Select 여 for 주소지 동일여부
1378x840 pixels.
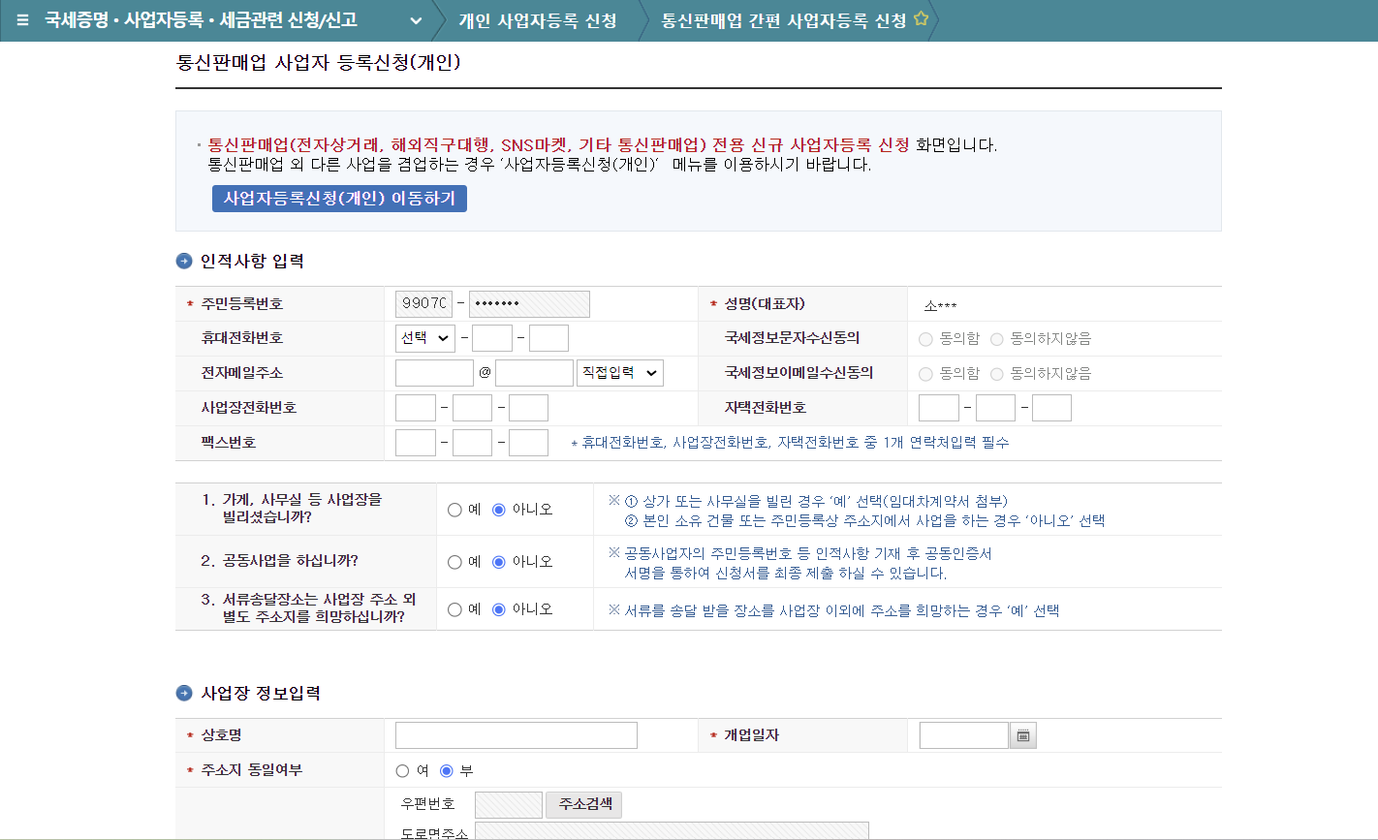(x=401, y=770)
